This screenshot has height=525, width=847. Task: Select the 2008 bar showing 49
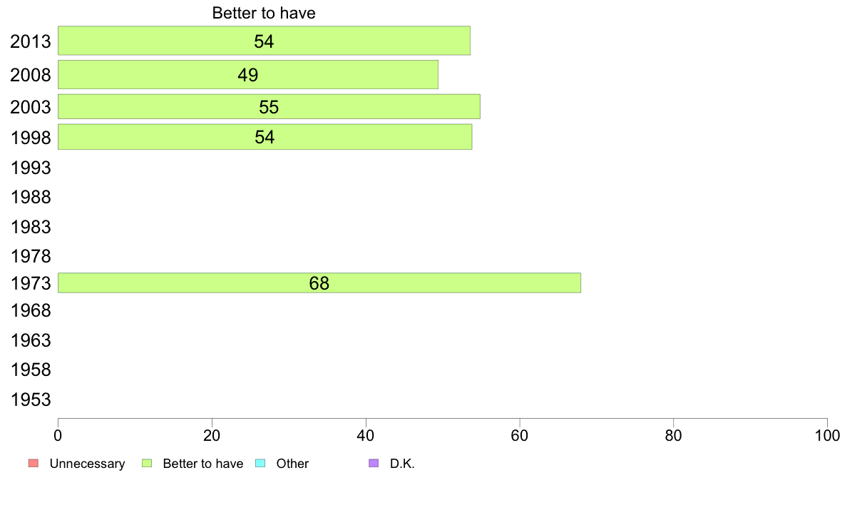248,75
